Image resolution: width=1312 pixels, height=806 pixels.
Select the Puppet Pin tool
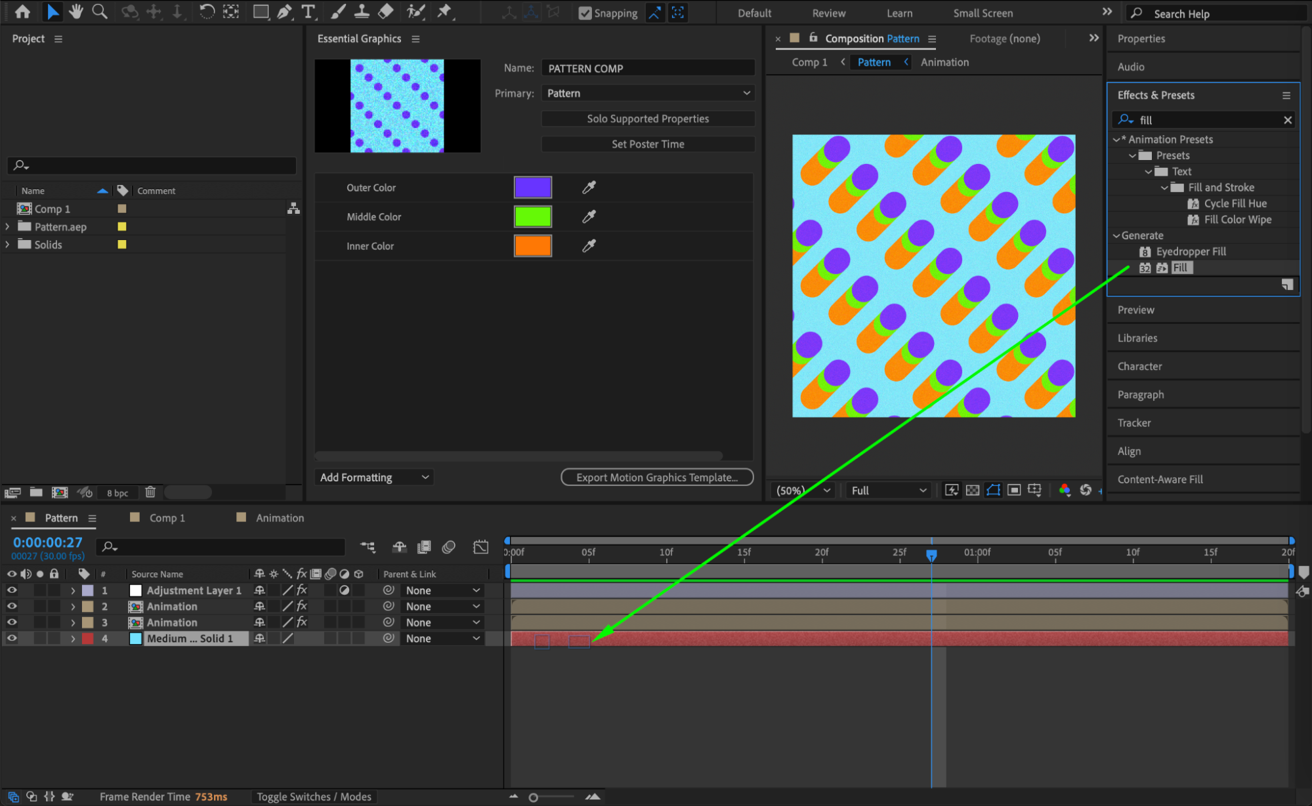[x=444, y=12]
